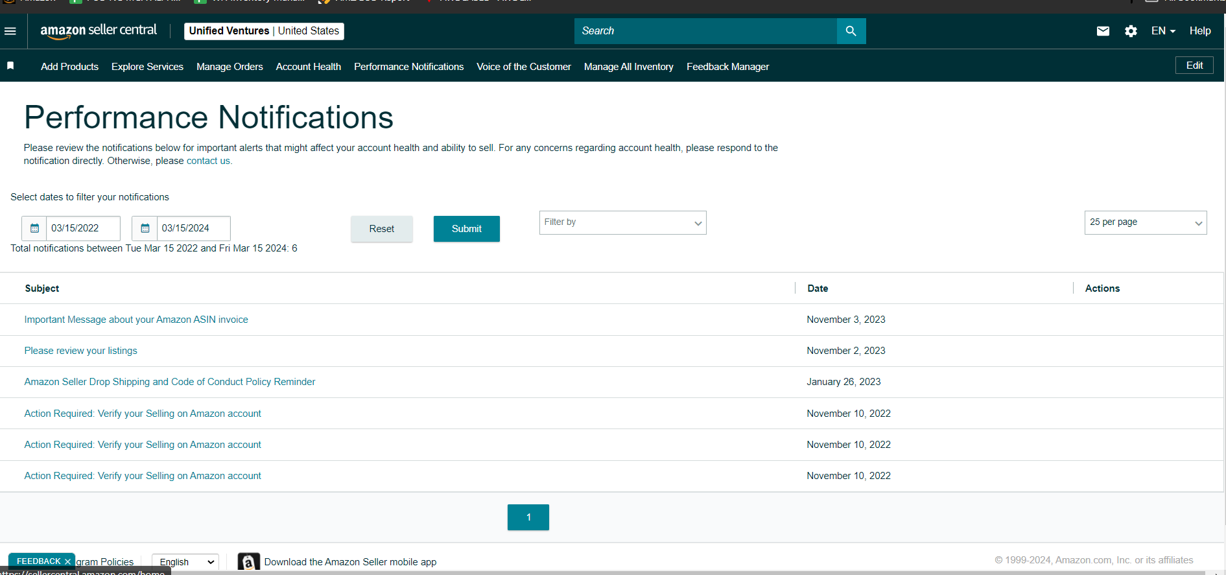
Task: Click the November 3, 2023 date cell
Action: (x=846, y=320)
